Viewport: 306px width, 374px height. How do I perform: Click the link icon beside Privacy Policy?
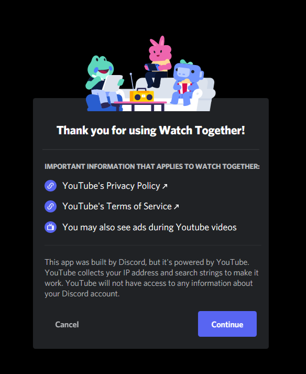[x=50, y=186]
